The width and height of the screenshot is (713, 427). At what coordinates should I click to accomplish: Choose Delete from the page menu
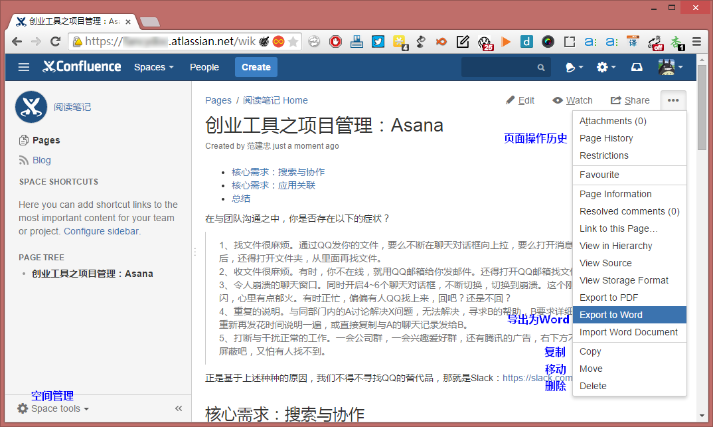pos(629,386)
